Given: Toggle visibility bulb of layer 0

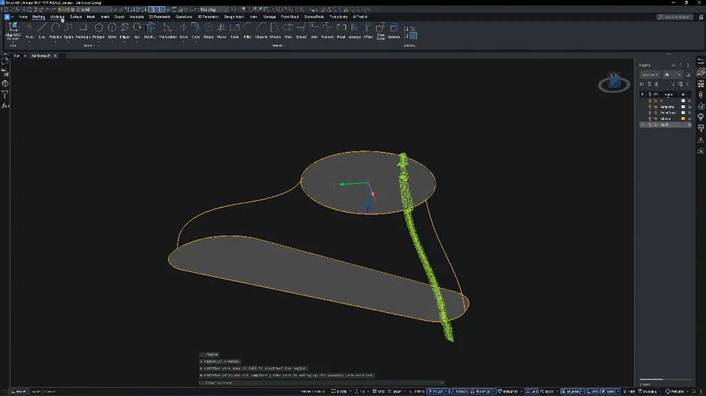Looking at the screenshot, I should (649, 101).
